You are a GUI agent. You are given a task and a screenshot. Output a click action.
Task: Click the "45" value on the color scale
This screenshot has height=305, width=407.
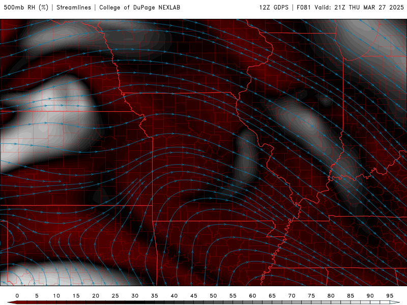coord(194,296)
